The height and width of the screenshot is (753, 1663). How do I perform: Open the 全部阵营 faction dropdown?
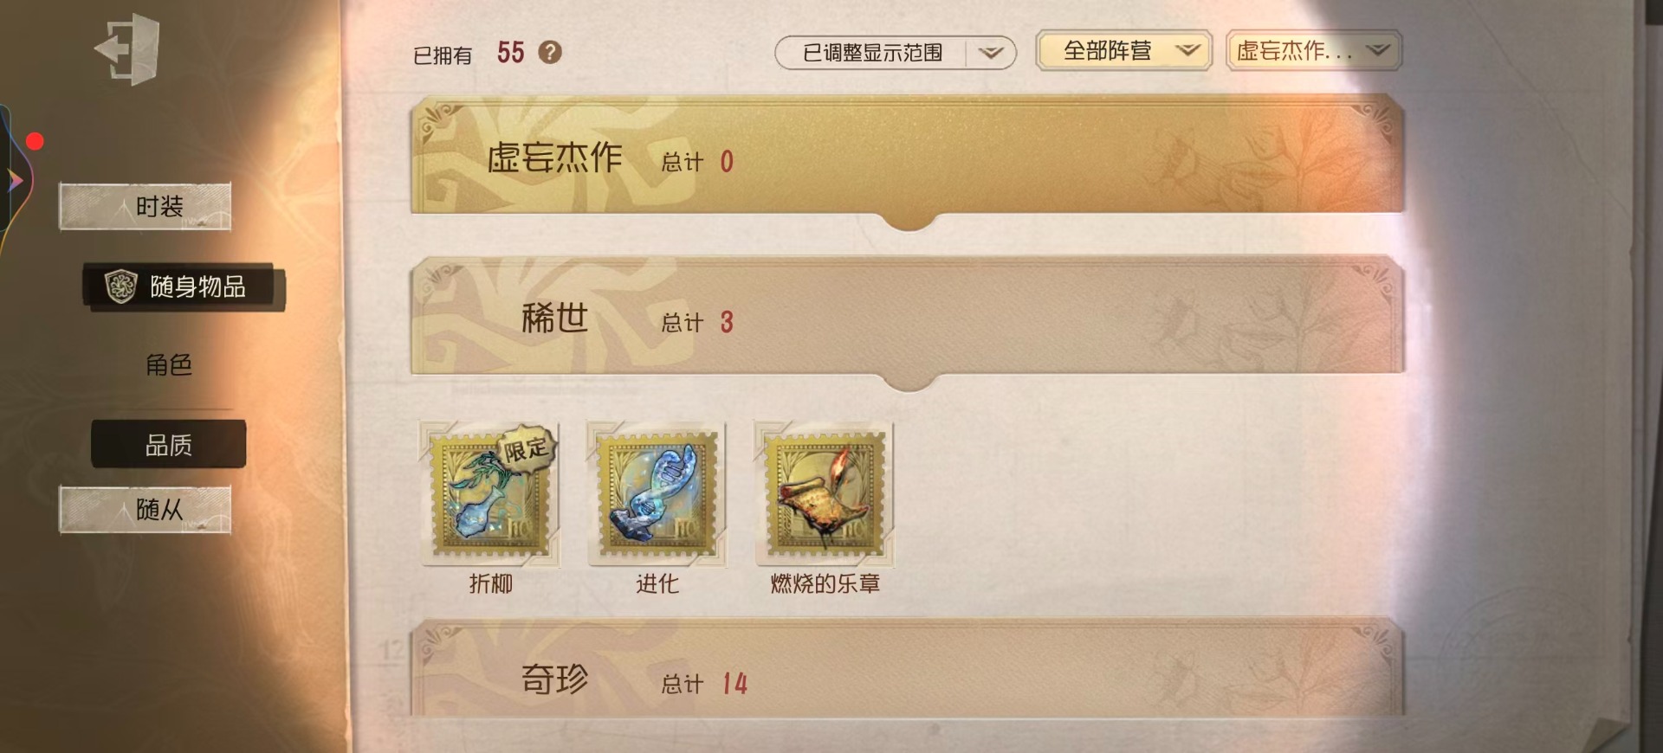point(1123,51)
